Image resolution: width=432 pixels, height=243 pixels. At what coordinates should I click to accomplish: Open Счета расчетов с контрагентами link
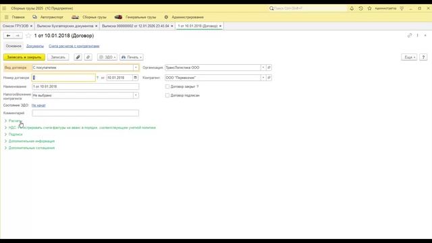74,46
